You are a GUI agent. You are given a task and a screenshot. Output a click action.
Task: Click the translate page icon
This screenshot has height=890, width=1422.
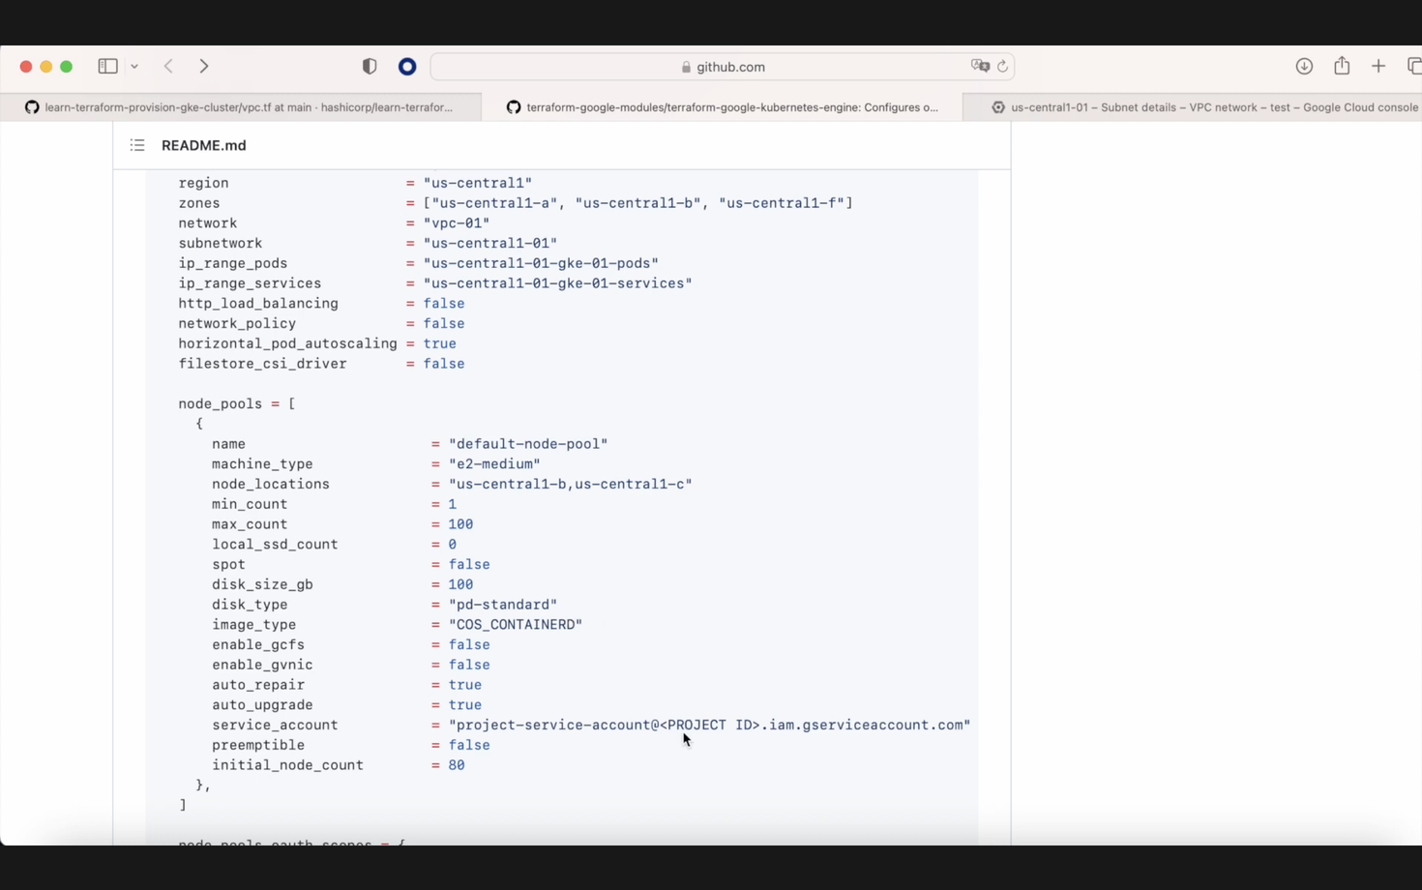980,66
